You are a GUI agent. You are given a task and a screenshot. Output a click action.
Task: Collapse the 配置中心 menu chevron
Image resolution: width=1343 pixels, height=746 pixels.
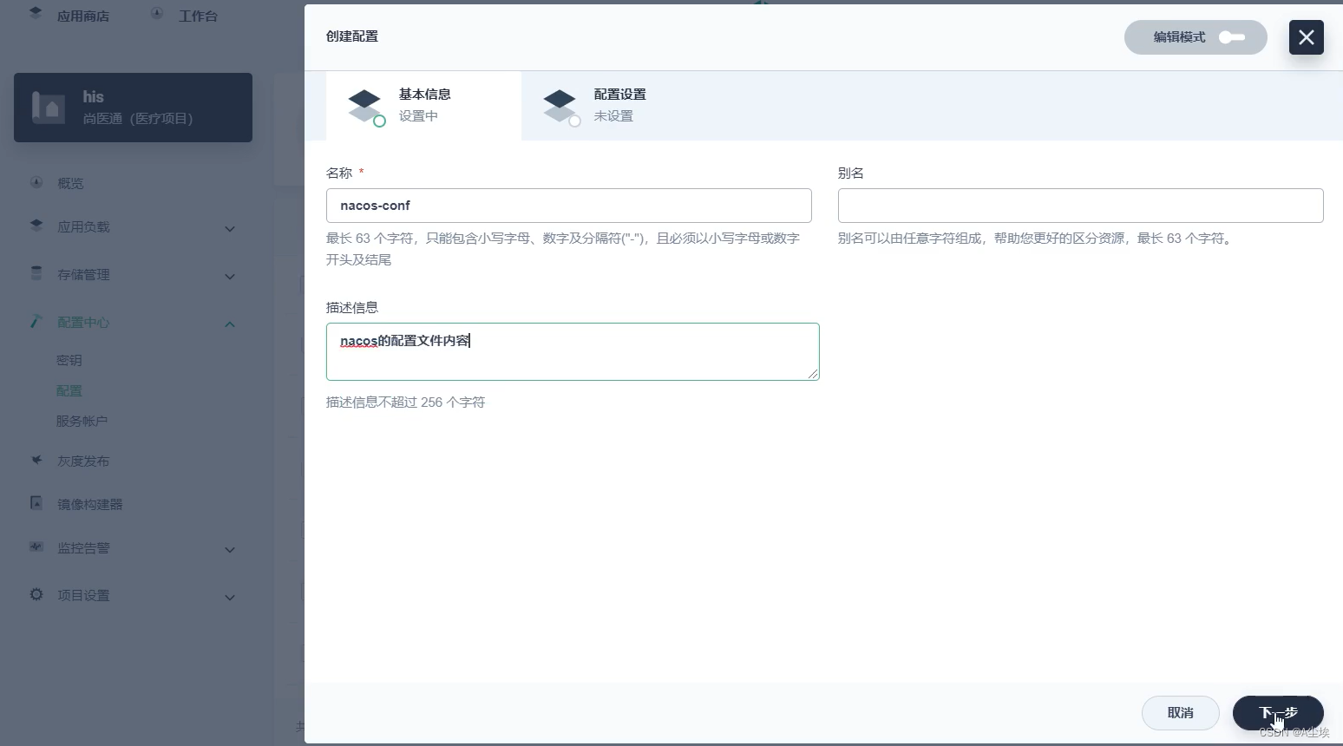(x=230, y=324)
